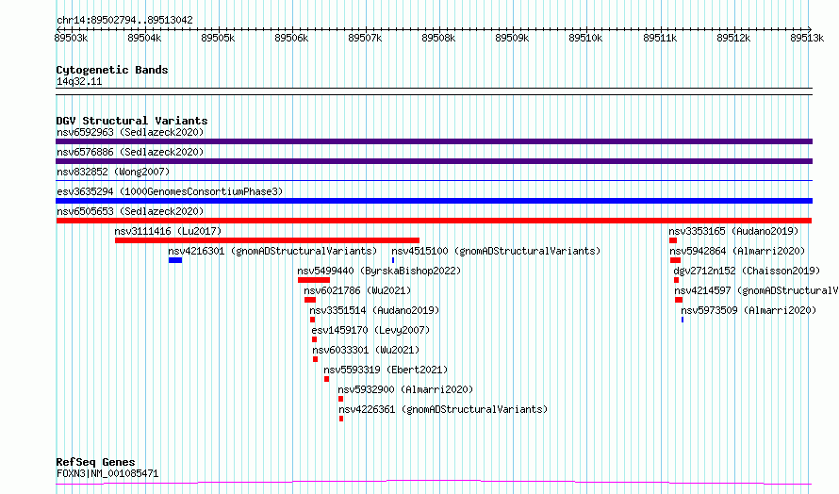
Task: Select the nsv6576886 purple variant bar
Action: pos(434,161)
